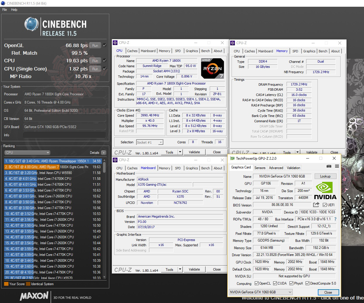Select ranking row 1 Ryzen Threadripper 1950X
This screenshot has width=364, height=303.
click(x=53, y=161)
